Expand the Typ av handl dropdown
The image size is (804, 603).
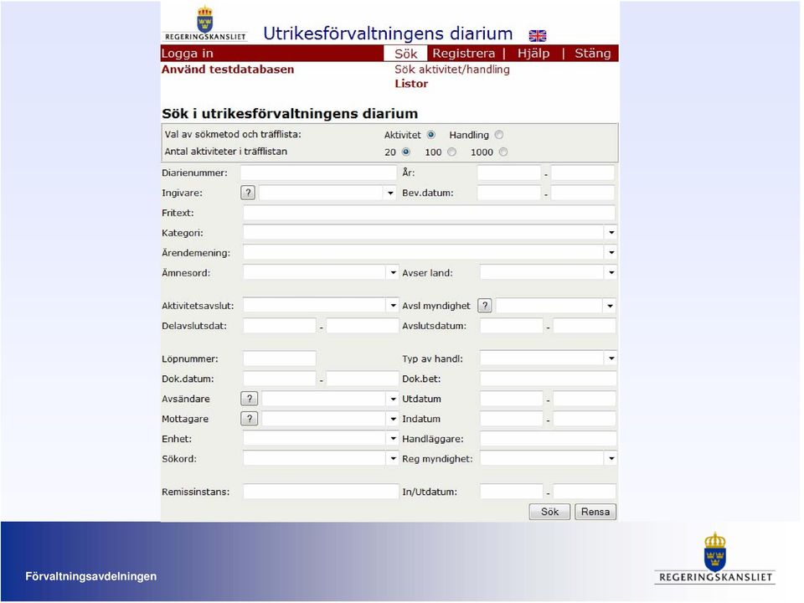(x=611, y=358)
